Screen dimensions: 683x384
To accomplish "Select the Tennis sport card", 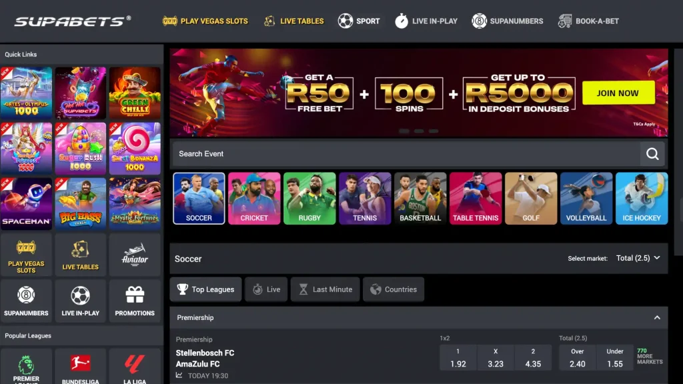I will (365, 199).
